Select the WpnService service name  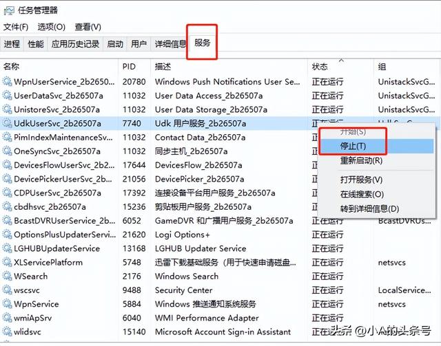(37, 304)
